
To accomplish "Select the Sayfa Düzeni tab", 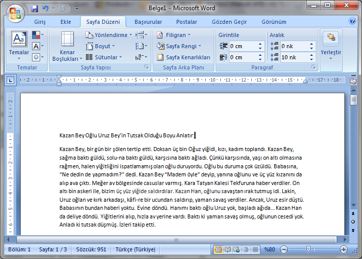I will click(103, 22).
